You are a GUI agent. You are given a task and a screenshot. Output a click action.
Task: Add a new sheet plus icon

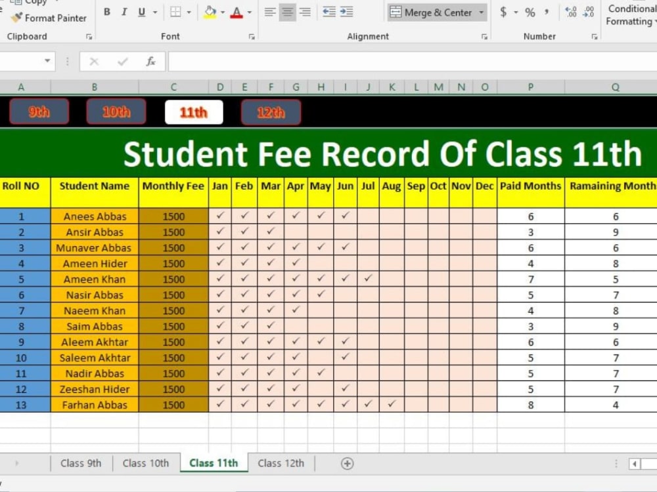(347, 464)
